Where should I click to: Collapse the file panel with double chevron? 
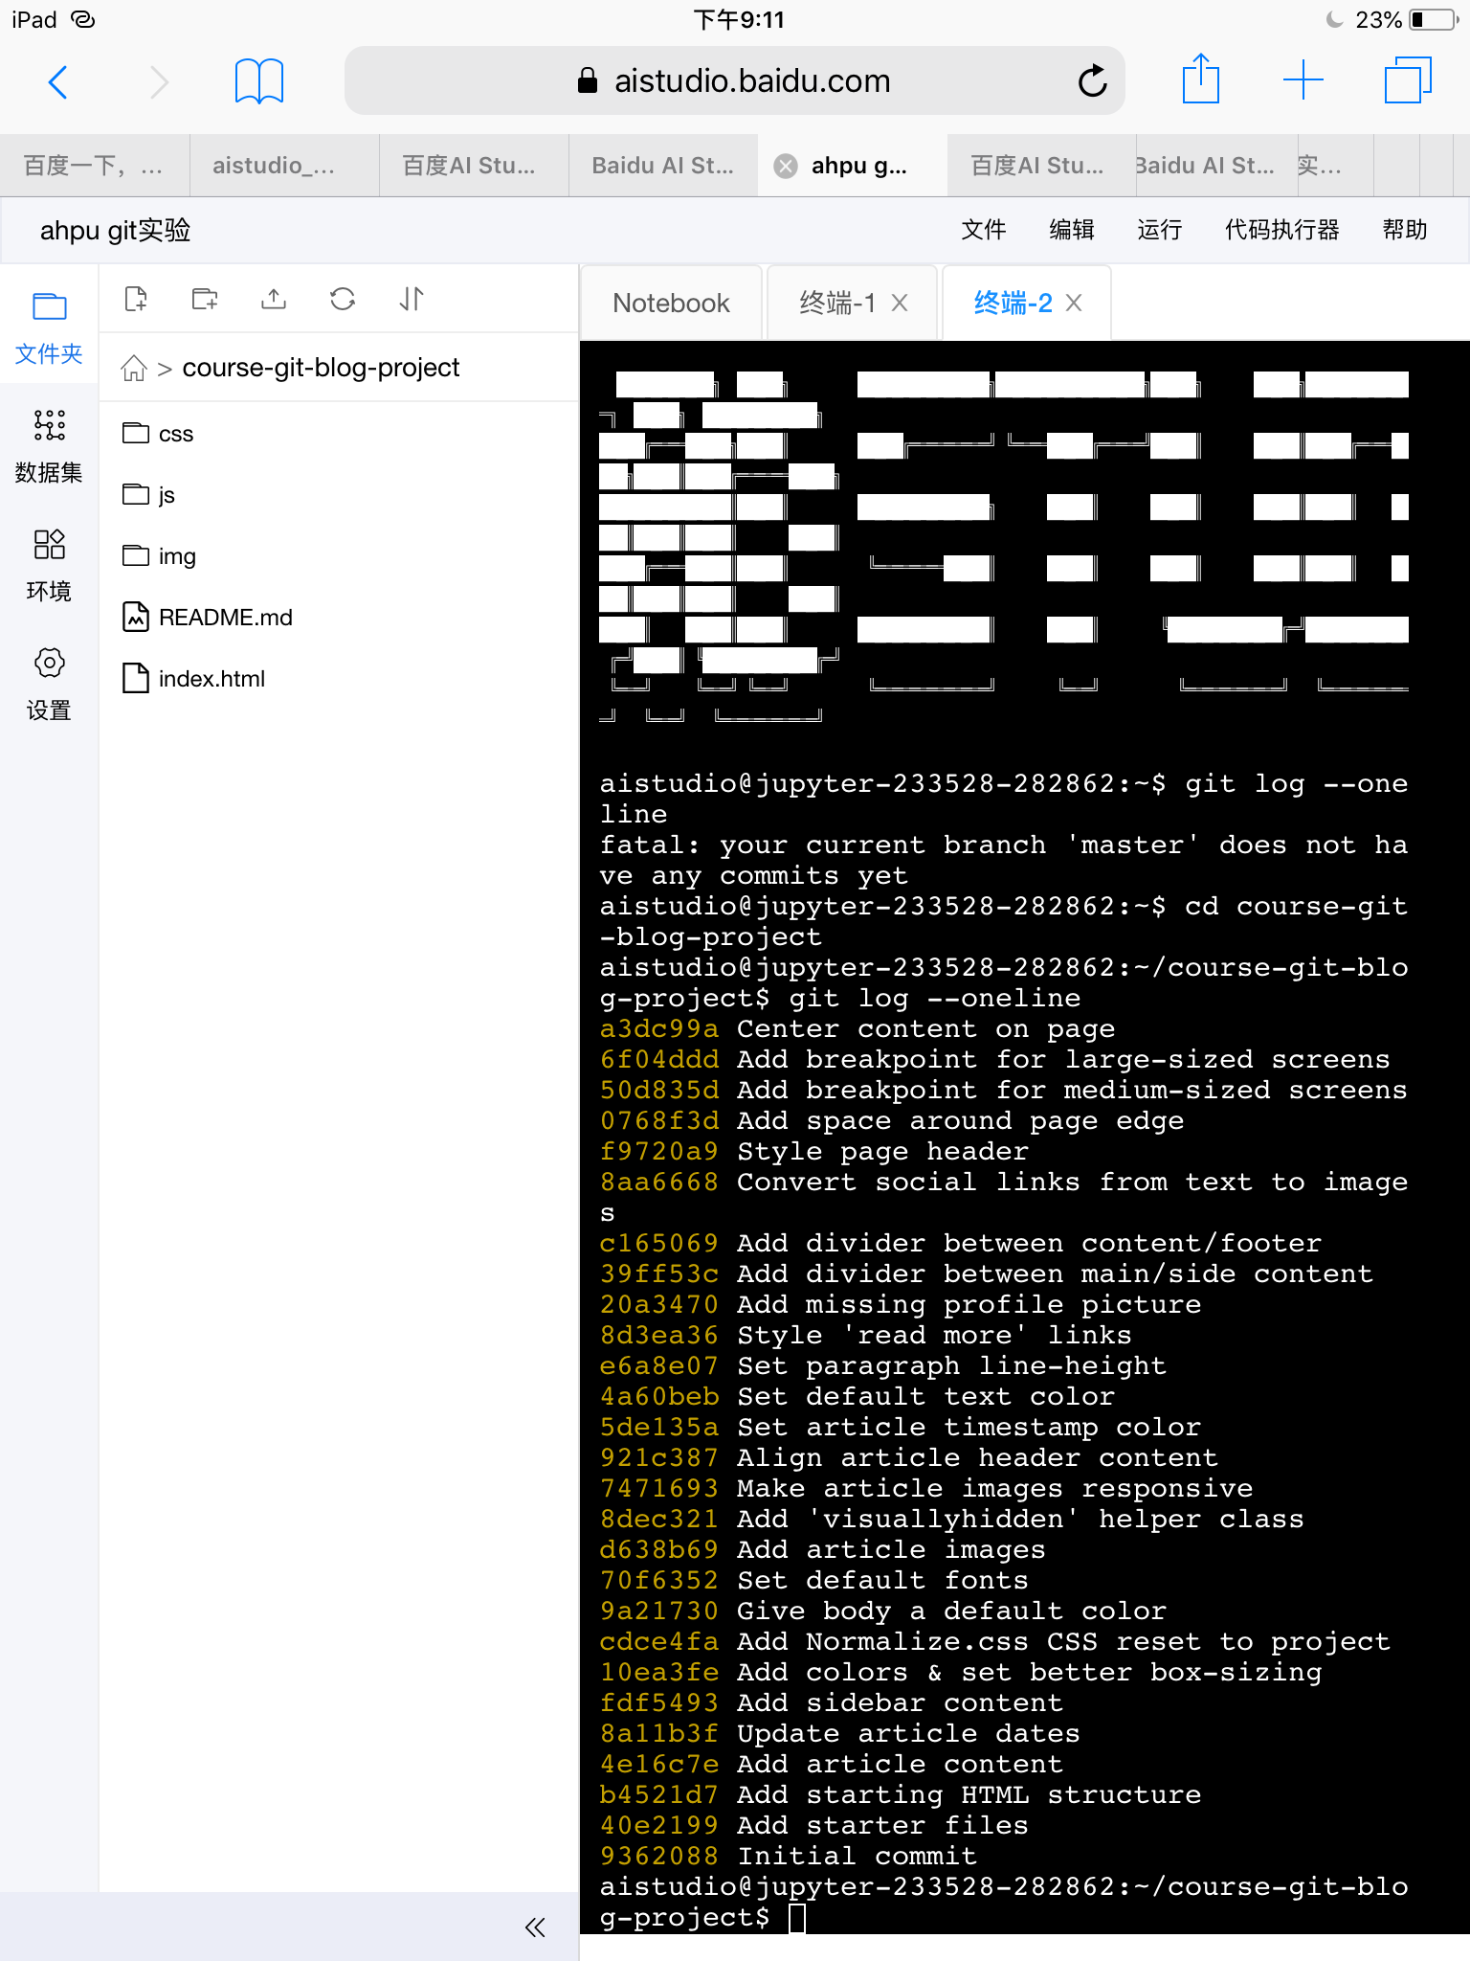click(535, 1927)
